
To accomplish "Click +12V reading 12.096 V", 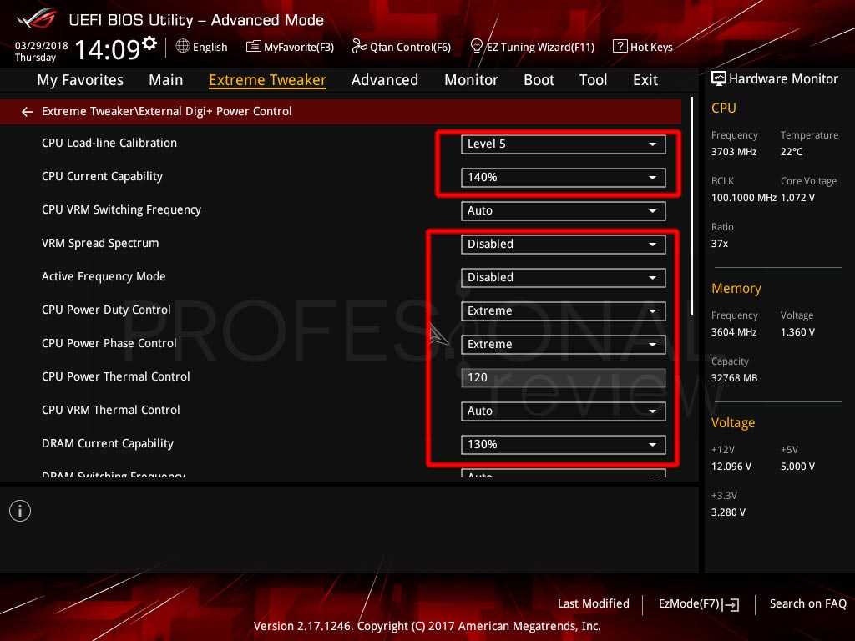I will [731, 467].
